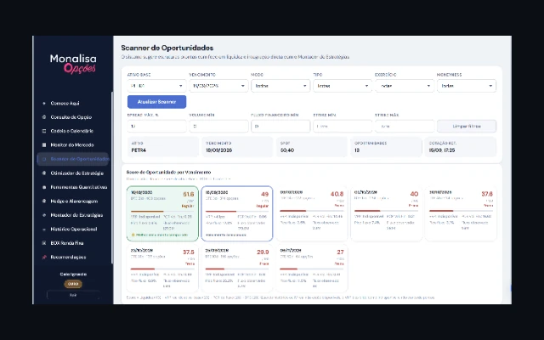Click the Score de Oportunidade por Vencimento heading
The image size is (544, 340).
tap(168, 172)
